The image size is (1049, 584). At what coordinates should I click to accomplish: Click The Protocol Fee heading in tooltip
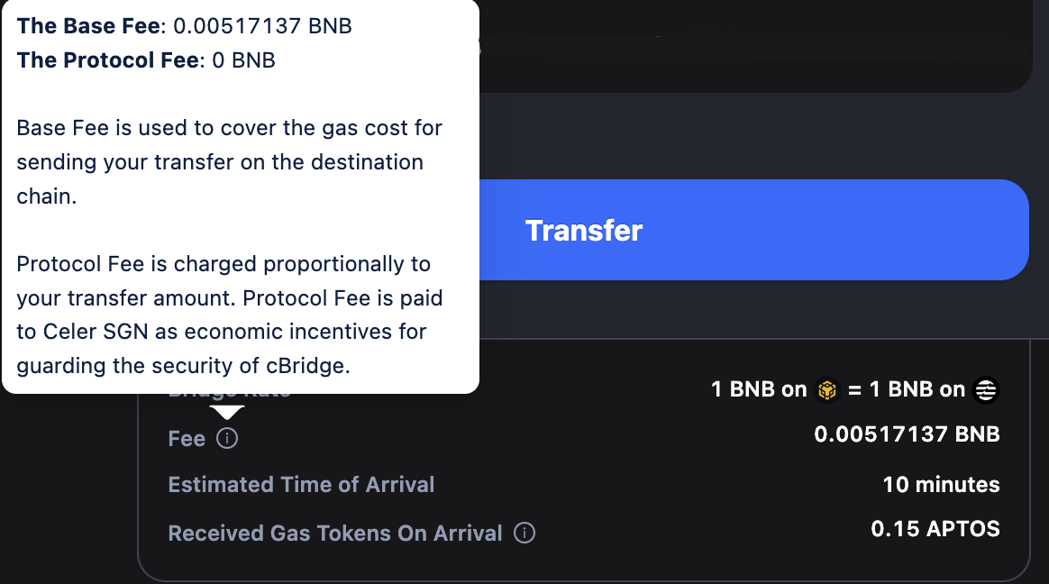(108, 60)
